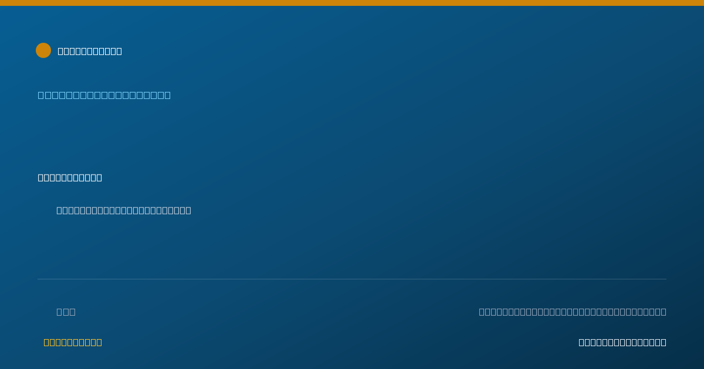Image resolution: width=704 pixels, height=369 pixels.
Task: Select the short gray label below the divider
Action: click(66, 312)
